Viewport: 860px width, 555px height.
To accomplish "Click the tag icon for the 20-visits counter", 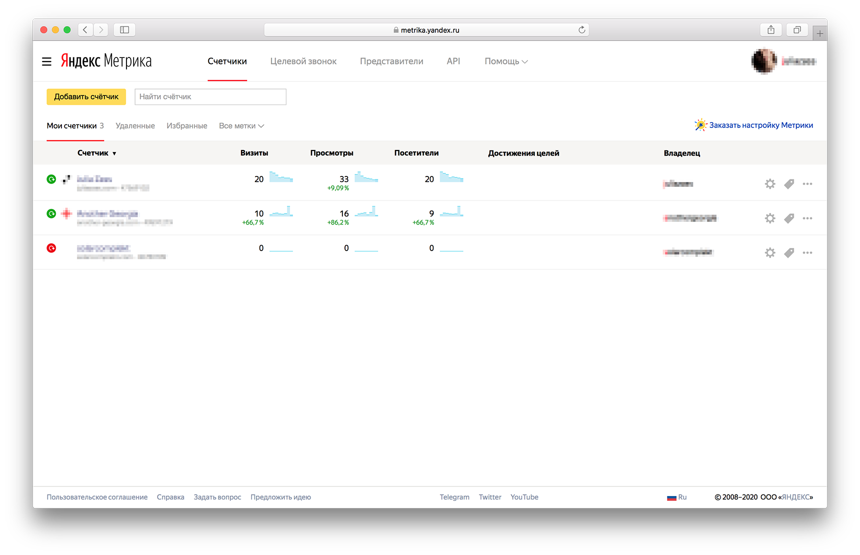I will 789,184.
